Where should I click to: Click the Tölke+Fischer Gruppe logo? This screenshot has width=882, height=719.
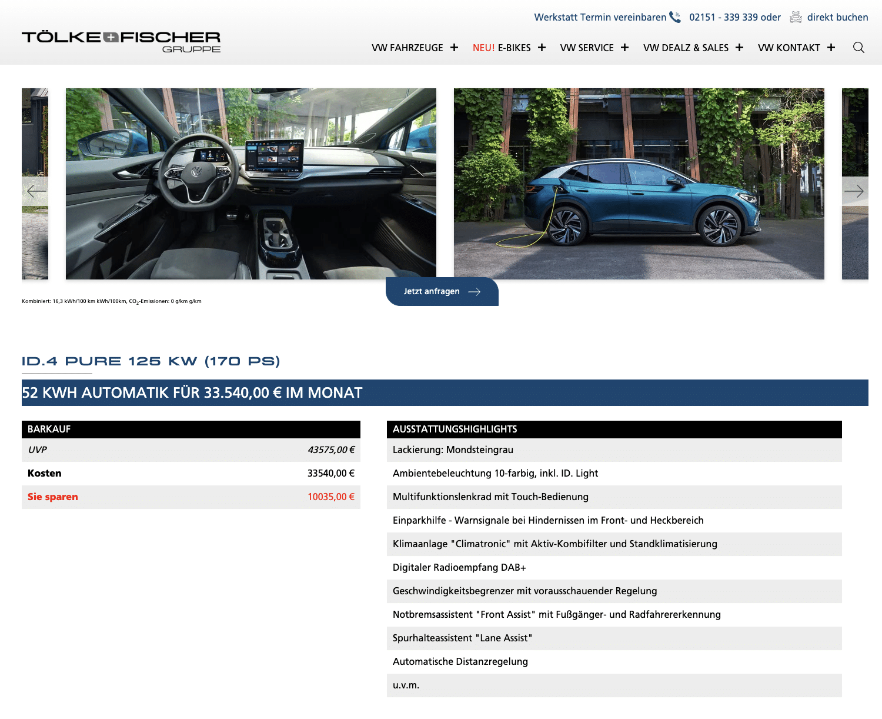pos(121,42)
